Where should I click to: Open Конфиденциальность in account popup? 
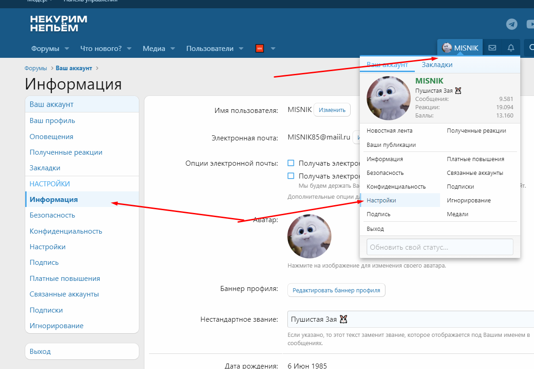(396, 187)
